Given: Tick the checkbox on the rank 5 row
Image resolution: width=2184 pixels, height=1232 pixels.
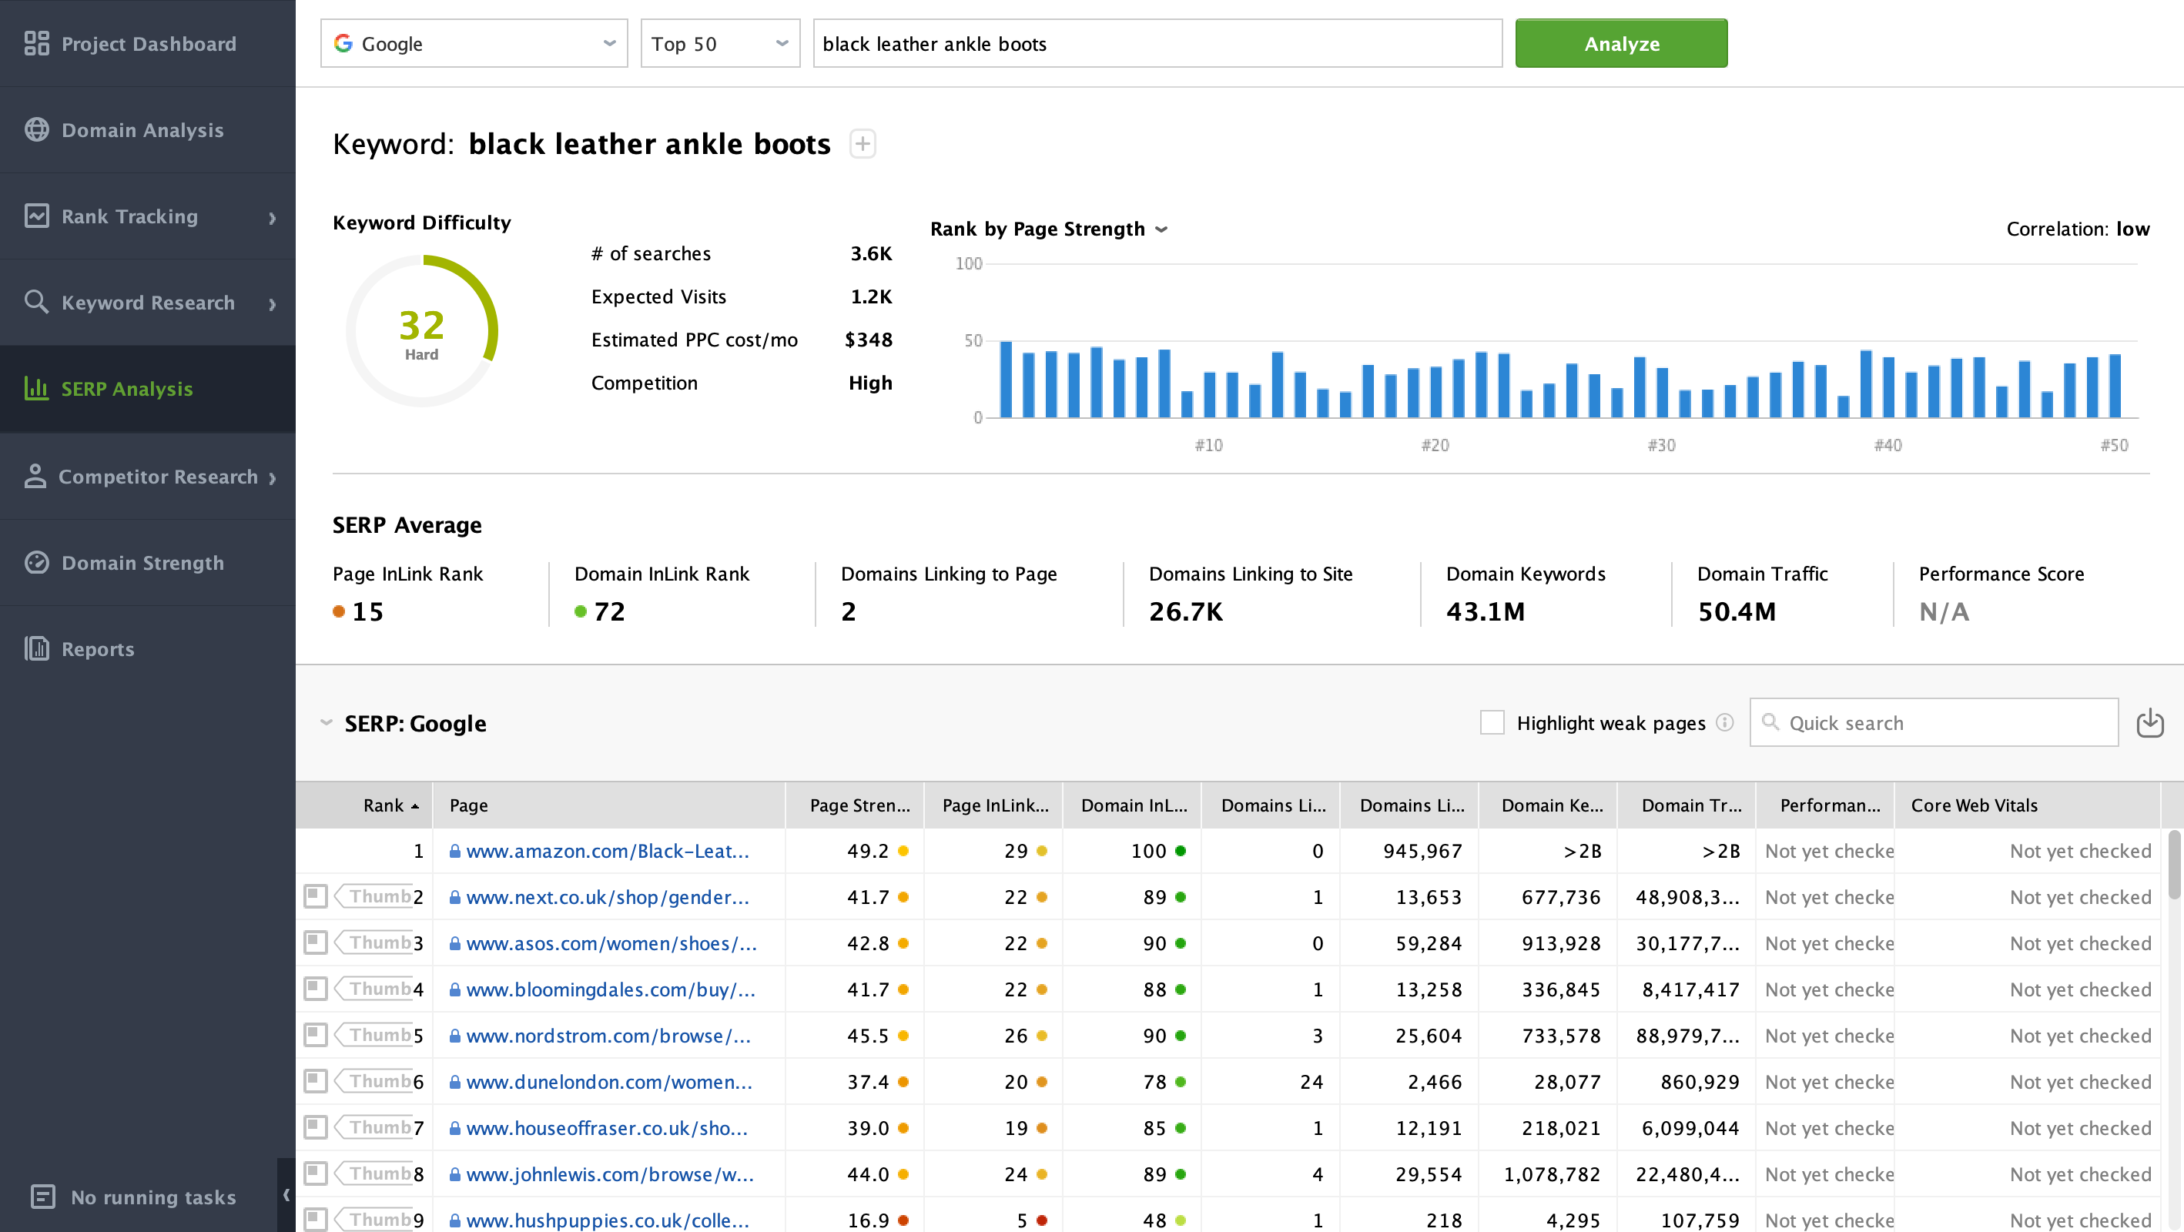Looking at the screenshot, I should pyautogui.click(x=316, y=1036).
